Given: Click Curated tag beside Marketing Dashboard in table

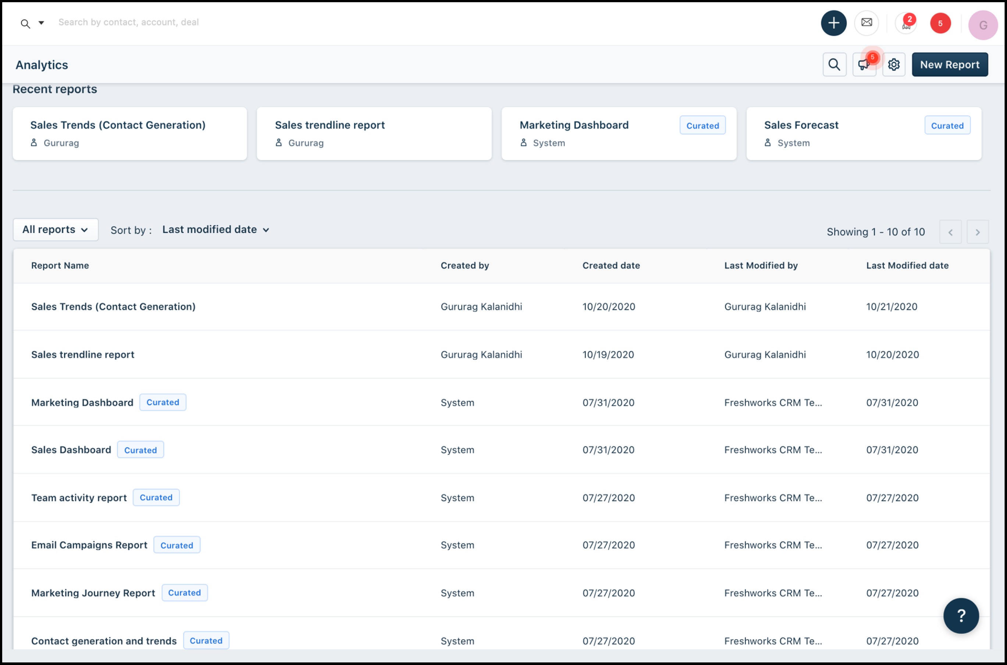Looking at the screenshot, I should 163,402.
